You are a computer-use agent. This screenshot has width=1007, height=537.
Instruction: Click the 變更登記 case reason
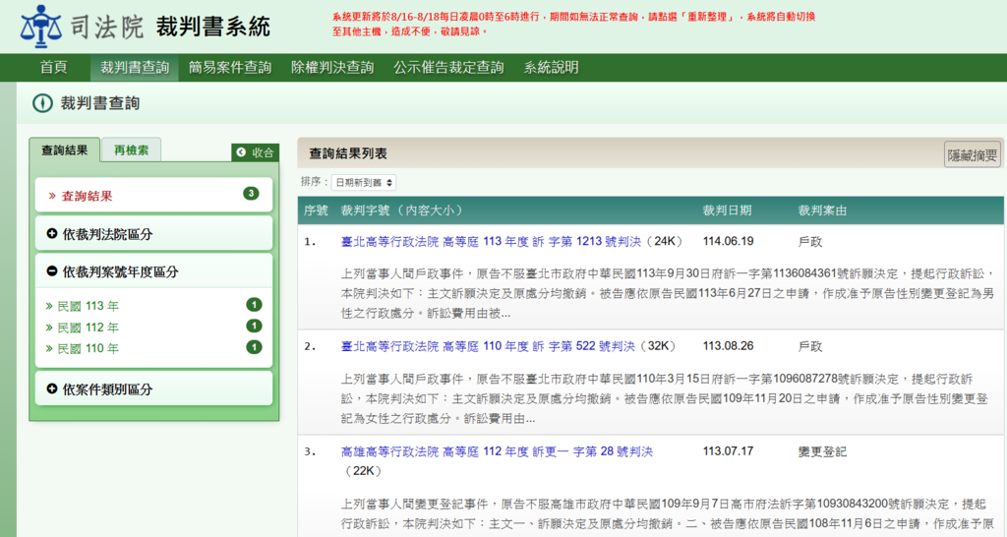(822, 452)
